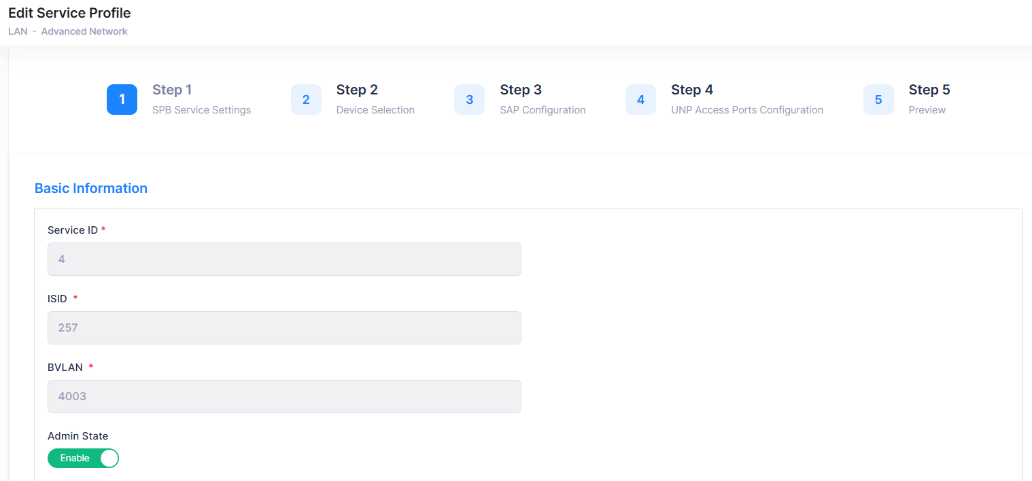
Task: Go to the Device Selection step label
Action: pos(375,110)
